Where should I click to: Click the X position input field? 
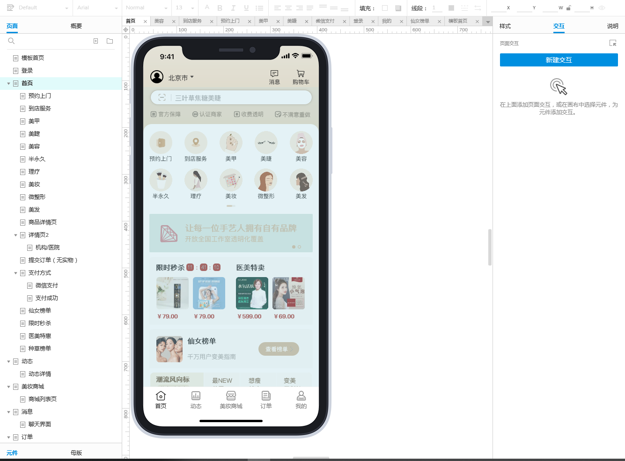click(x=498, y=8)
